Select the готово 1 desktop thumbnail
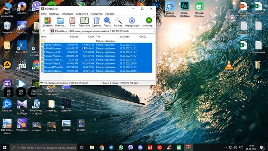The height and width of the screenshot is (151, 268). click(x=37, y=126)
